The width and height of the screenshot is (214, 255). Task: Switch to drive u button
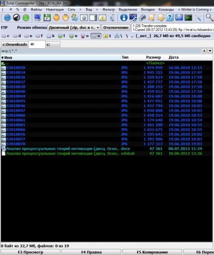click(96, 36)
